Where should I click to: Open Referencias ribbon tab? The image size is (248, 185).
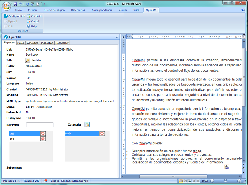tap(78, 10)
